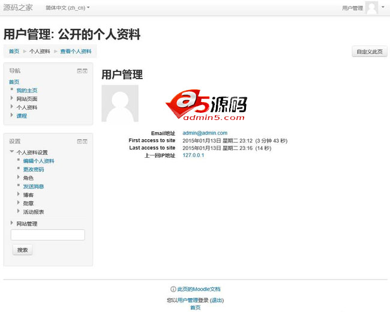Click the admin@admin.com email link
The height and width of the screenshot is (312, 390).
pos(205,133)
